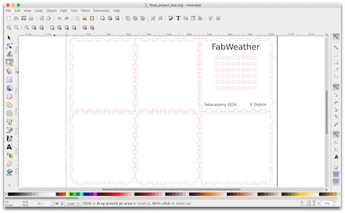Click the opacity value stepper
This screenshot has width=345, height=213.
coord(52,204)
